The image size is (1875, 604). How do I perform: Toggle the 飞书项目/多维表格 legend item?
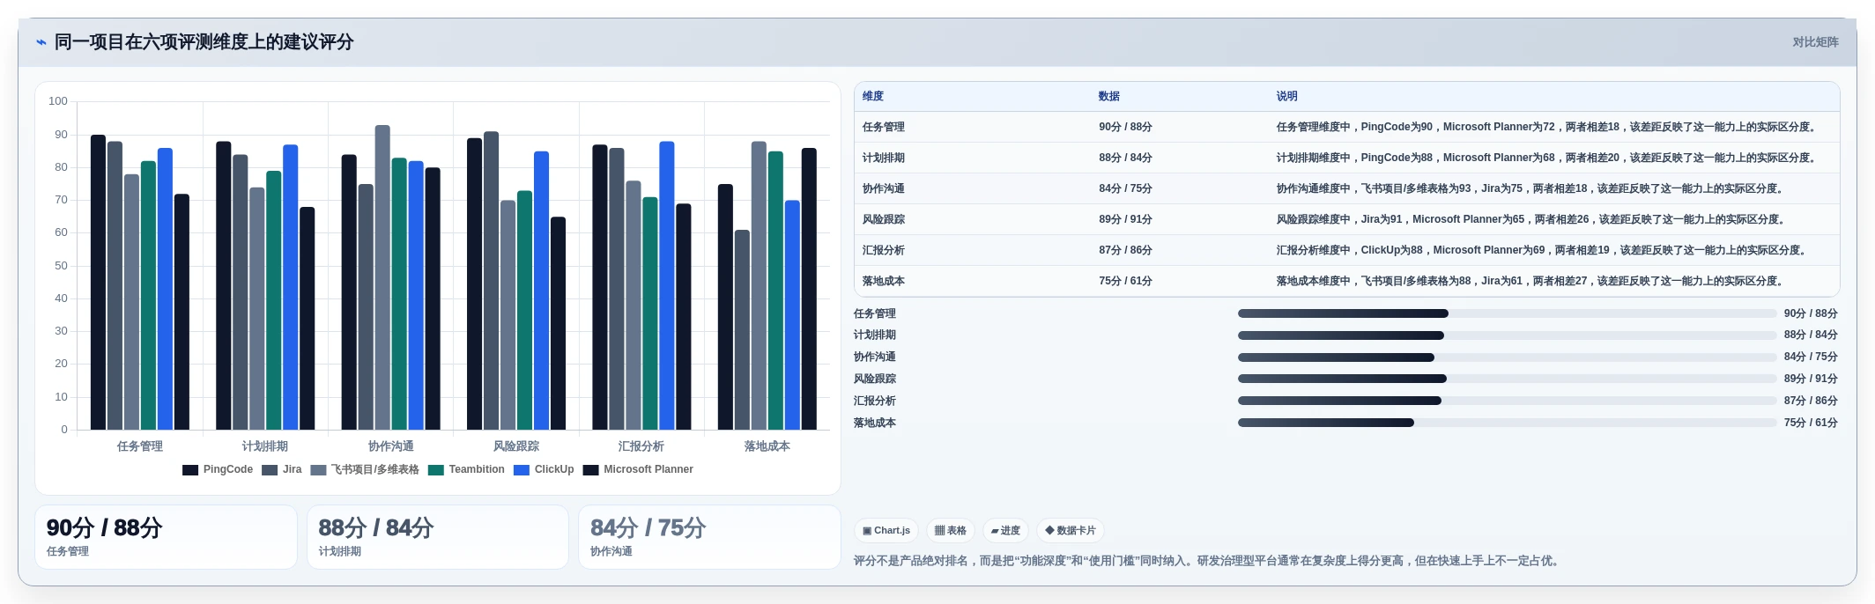pos(365,469)
